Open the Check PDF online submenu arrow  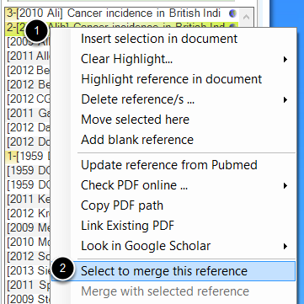285,185
